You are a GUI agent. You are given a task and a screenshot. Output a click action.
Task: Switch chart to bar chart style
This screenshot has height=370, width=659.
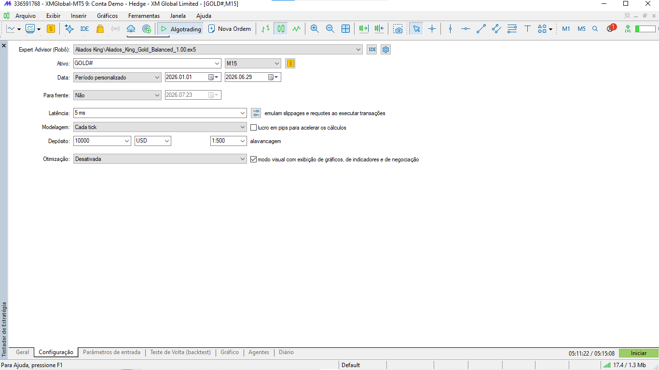tap(265, 29)
